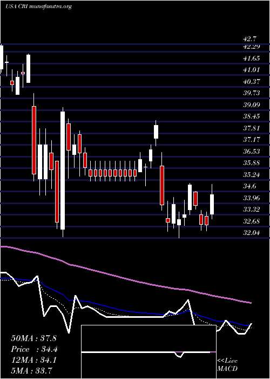
Task: Click the 36.53 price axis label
Action: pyautogui.click(x=252, y=151)
